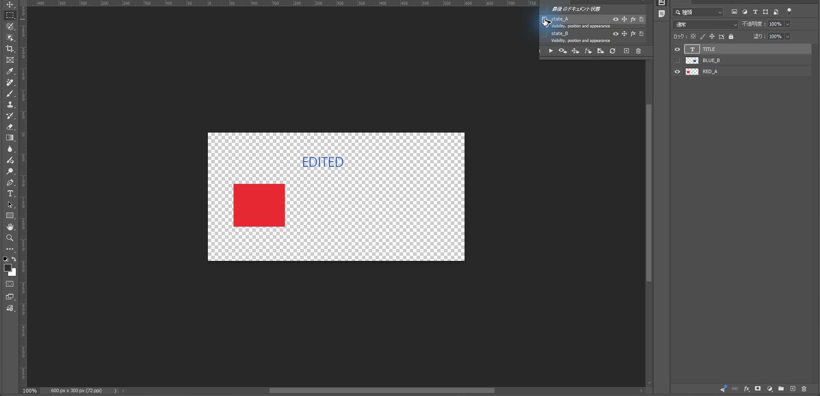
Task: Swap foreground and background colors
Action: tap(14, 259)
